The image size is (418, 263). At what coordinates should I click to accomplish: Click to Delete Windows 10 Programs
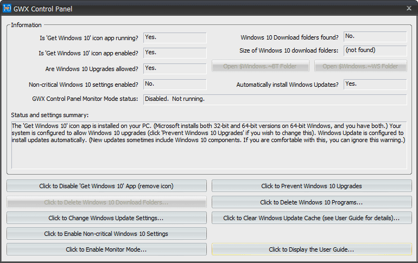312,202
